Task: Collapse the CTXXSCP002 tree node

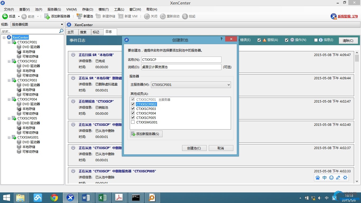Action: point(9,61)
